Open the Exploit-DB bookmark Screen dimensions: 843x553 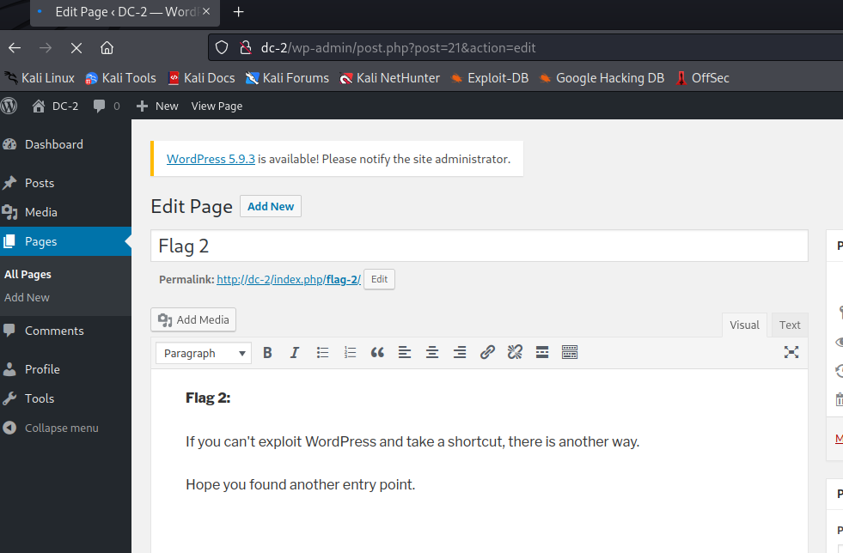tap(490, 78)
